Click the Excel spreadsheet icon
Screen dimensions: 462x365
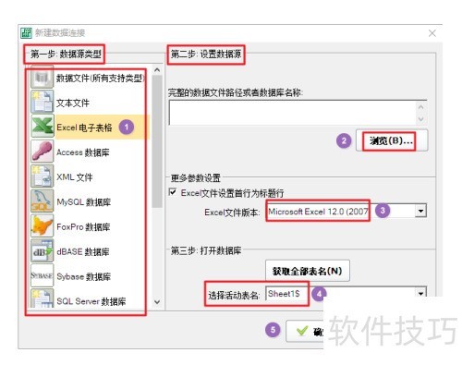pos(43,127)
